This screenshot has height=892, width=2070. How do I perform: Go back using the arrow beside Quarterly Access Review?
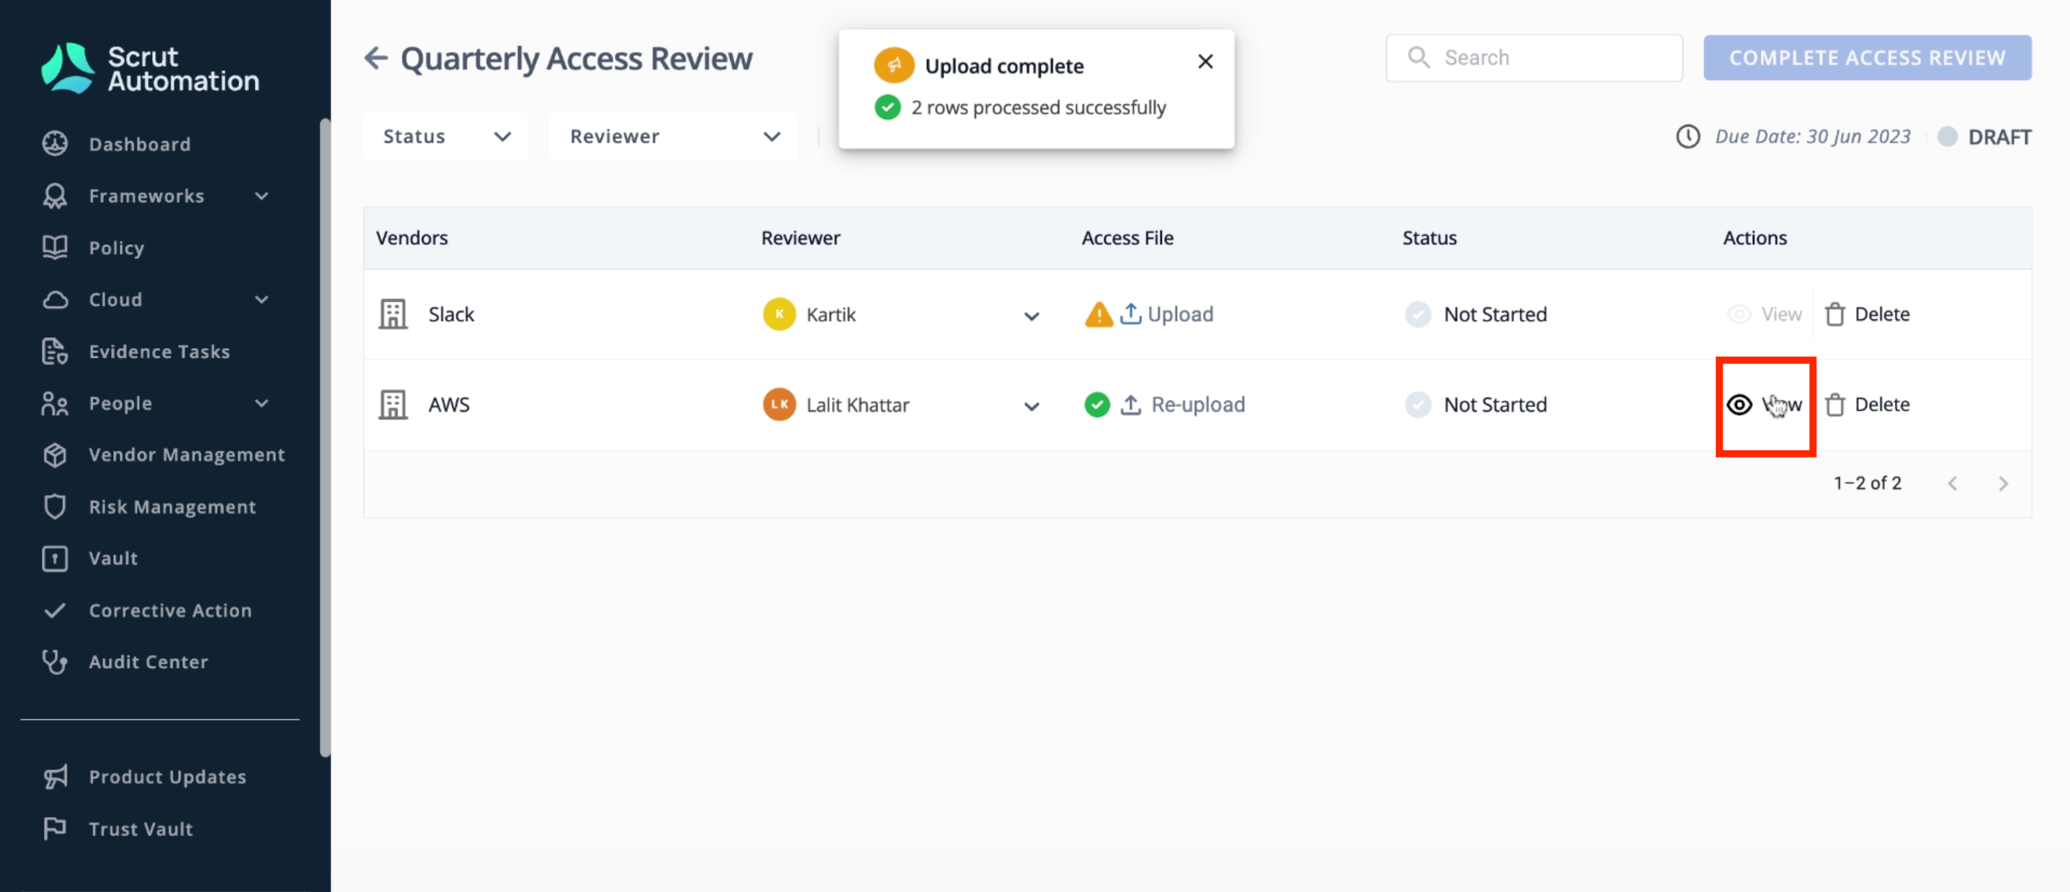point(376,58)
